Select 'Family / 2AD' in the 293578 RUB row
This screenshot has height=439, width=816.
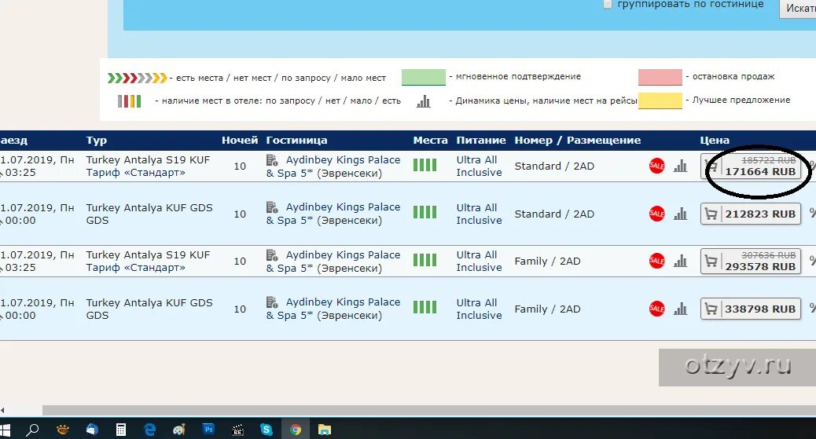(547, 261)
